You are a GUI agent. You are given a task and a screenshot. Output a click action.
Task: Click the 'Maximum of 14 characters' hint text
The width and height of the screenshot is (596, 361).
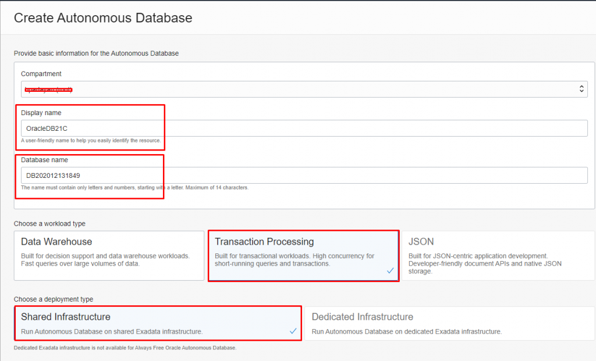click(217, 188)
